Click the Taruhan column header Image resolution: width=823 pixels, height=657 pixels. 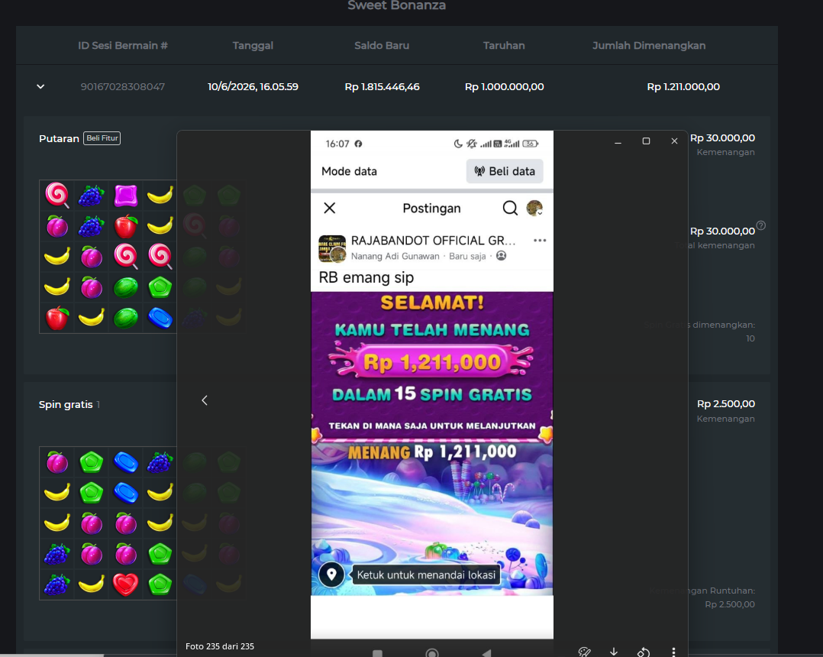click(x=504, y=46)
